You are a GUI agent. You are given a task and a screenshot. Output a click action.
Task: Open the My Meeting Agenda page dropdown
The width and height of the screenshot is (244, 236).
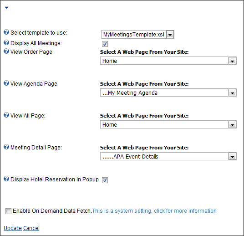coord(168,92)
